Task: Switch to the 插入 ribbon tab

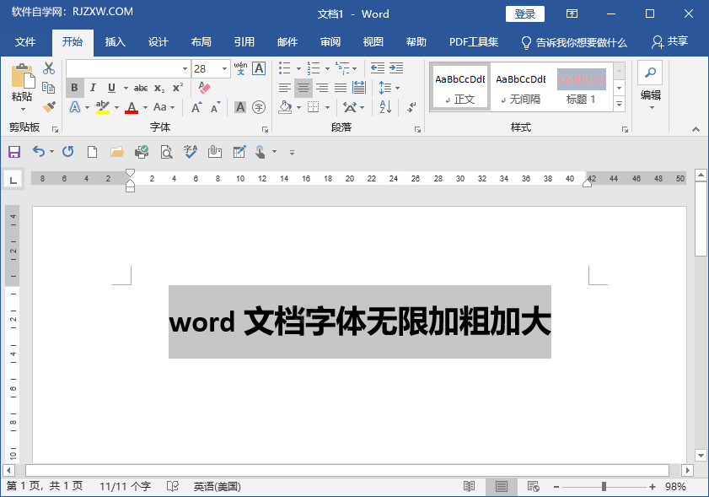Action: tap(115, 42)
